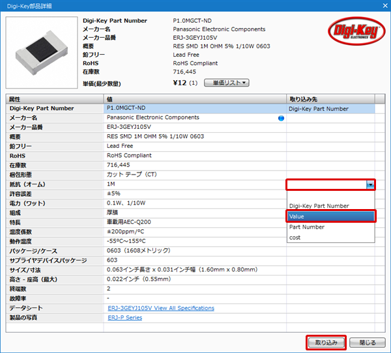
Task: Click the ¥12 unit price text
Action: (x=180, y=83)
